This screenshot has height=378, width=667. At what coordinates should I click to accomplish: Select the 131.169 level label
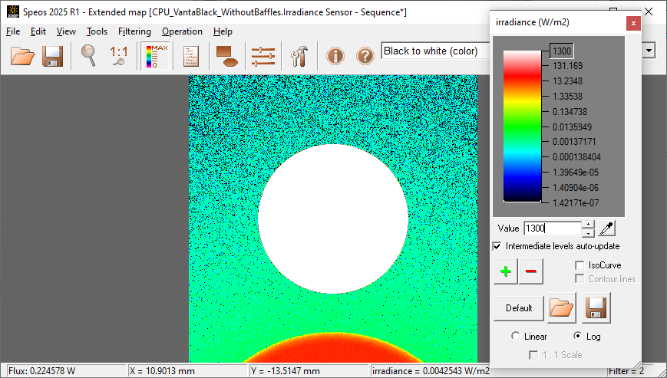567,66
